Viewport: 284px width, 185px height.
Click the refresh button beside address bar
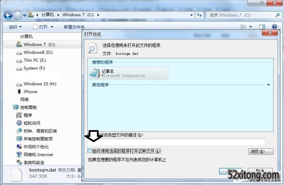[x=199, y=15]
